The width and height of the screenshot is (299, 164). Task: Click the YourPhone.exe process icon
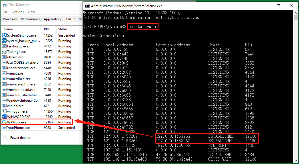point(4,128)
